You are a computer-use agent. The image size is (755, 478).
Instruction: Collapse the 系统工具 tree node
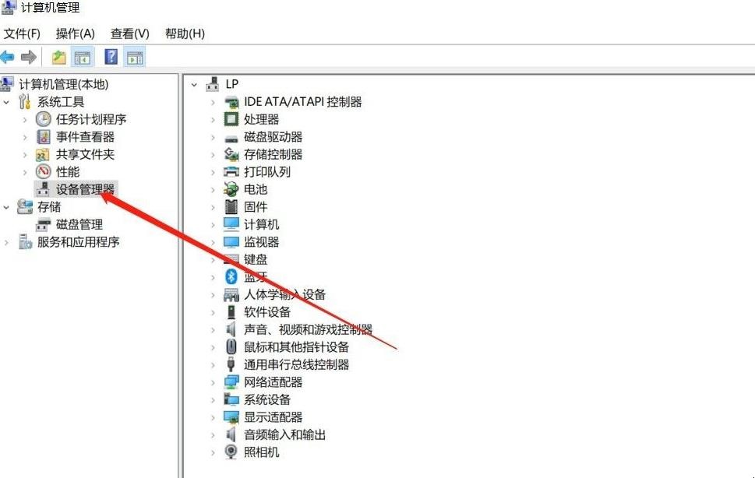click(6, 102)
